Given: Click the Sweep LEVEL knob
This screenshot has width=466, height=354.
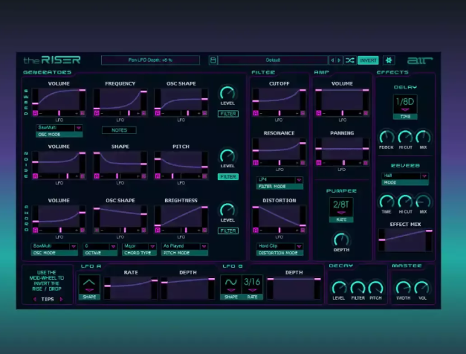Looking at the screenshot, I should 227,94.
